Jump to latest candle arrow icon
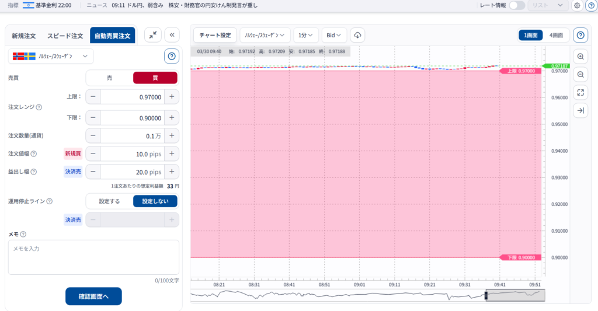The image size is (598, 311). (x=580, y=110)
